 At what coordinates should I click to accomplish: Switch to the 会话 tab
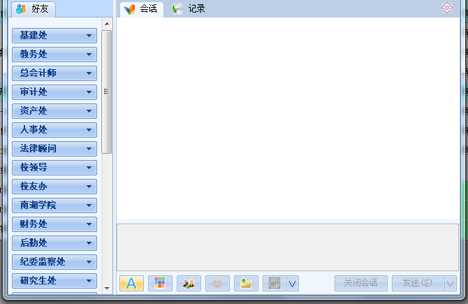[142, 9]
